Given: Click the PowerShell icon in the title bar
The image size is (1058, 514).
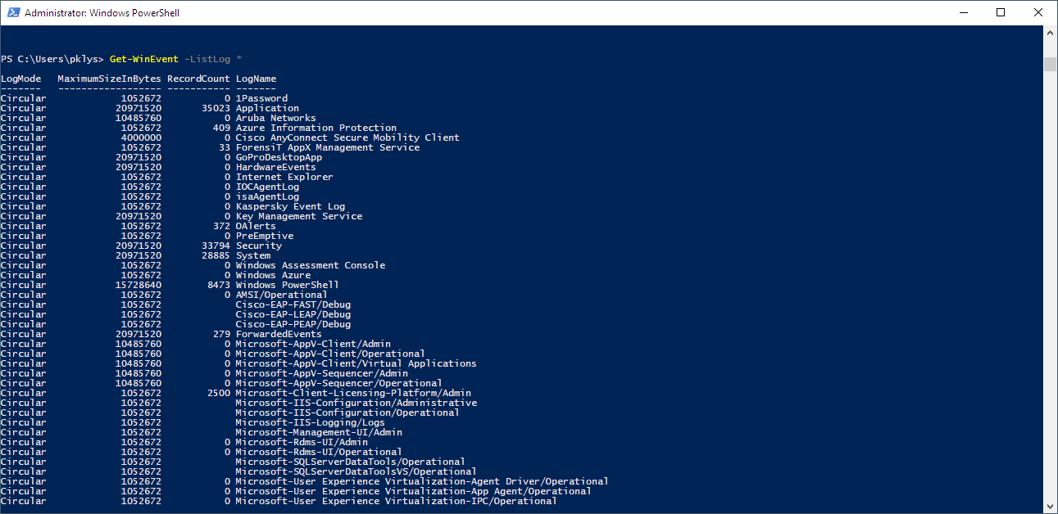Looking at the screenshot, I should (12, 12).
